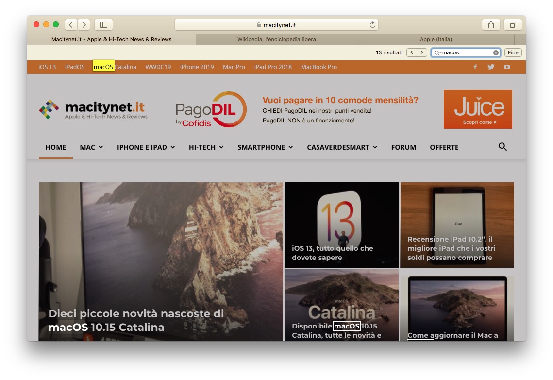This screenshot has height=380, width=553.
Task: Open the iOS 13 topic link
Action: point(46,67)
